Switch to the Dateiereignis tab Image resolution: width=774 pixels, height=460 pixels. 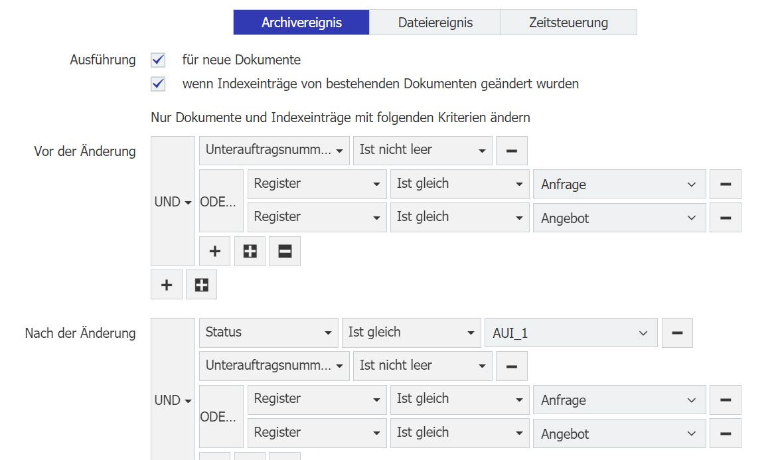click(x=435, y=23)
